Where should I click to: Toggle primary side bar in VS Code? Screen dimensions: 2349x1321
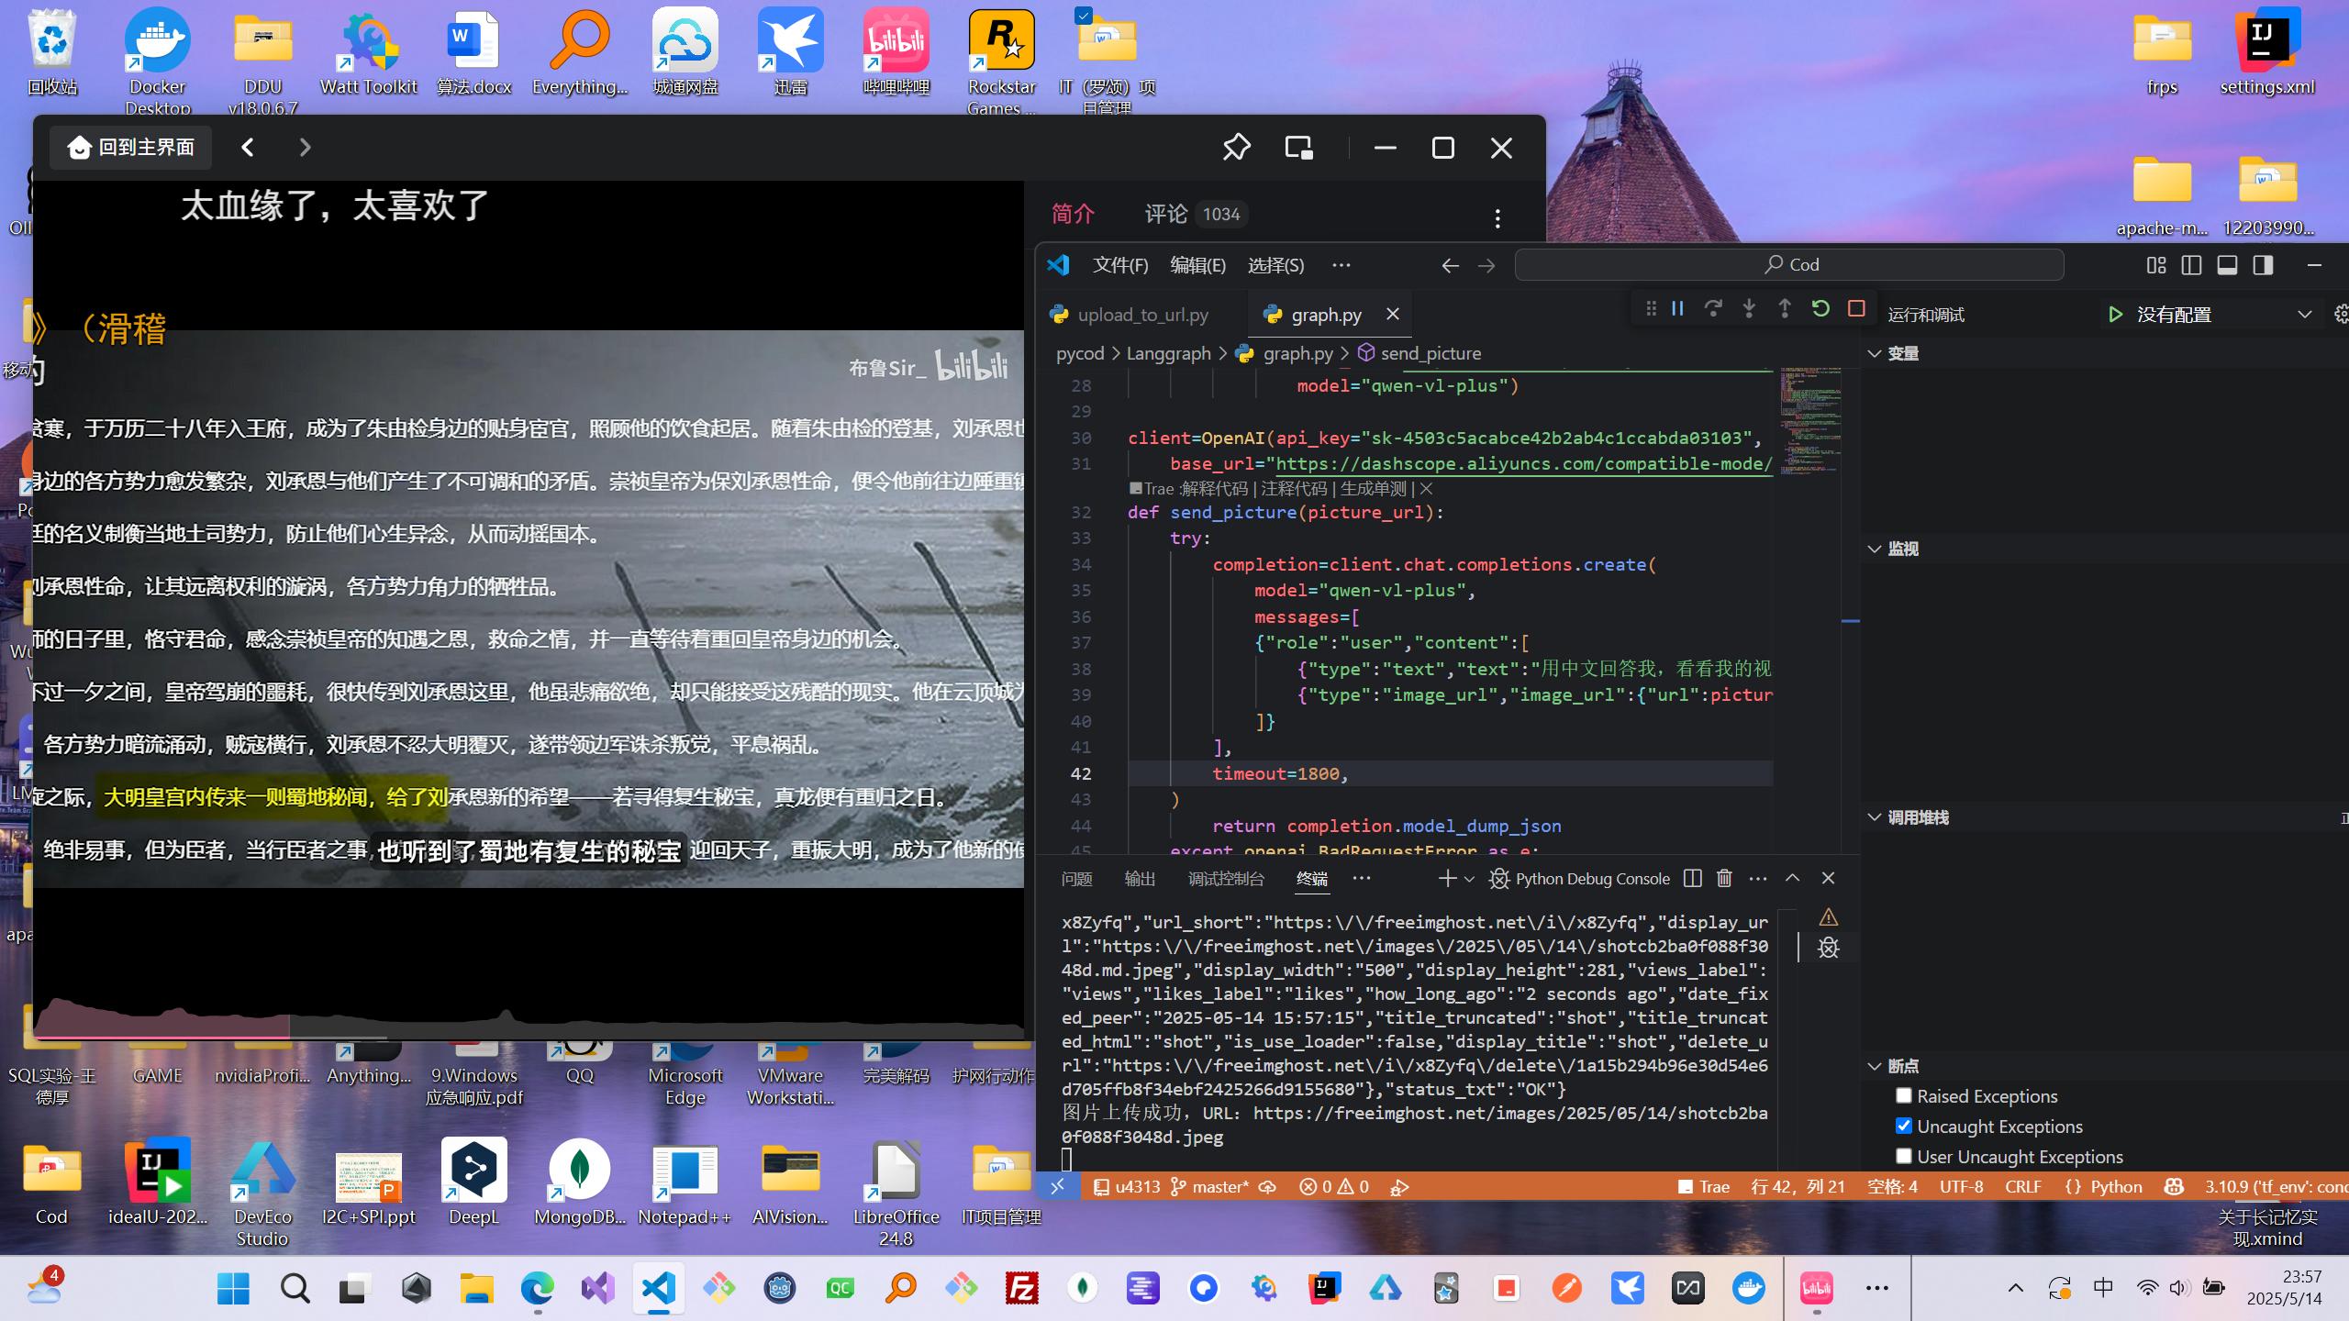pyautogui.click(x=2192, y=265)
